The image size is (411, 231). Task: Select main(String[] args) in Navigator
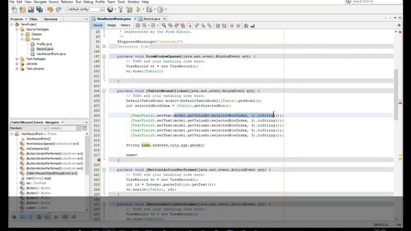(x=39, y=178)
